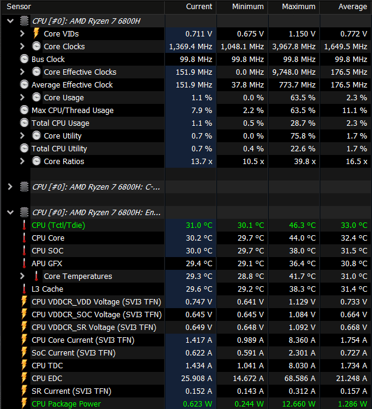
Task: Click the thermometer icon beside CPU SOC
Action: click(24, 250)
